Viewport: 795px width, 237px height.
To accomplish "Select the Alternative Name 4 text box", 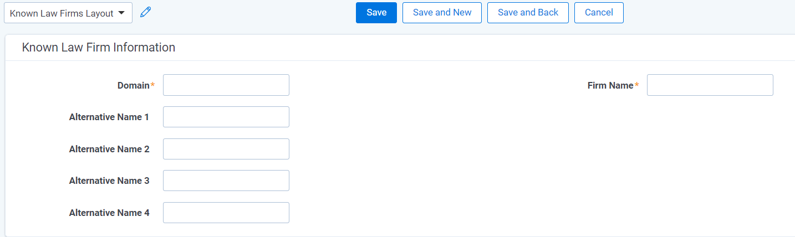I will [226, 213].
